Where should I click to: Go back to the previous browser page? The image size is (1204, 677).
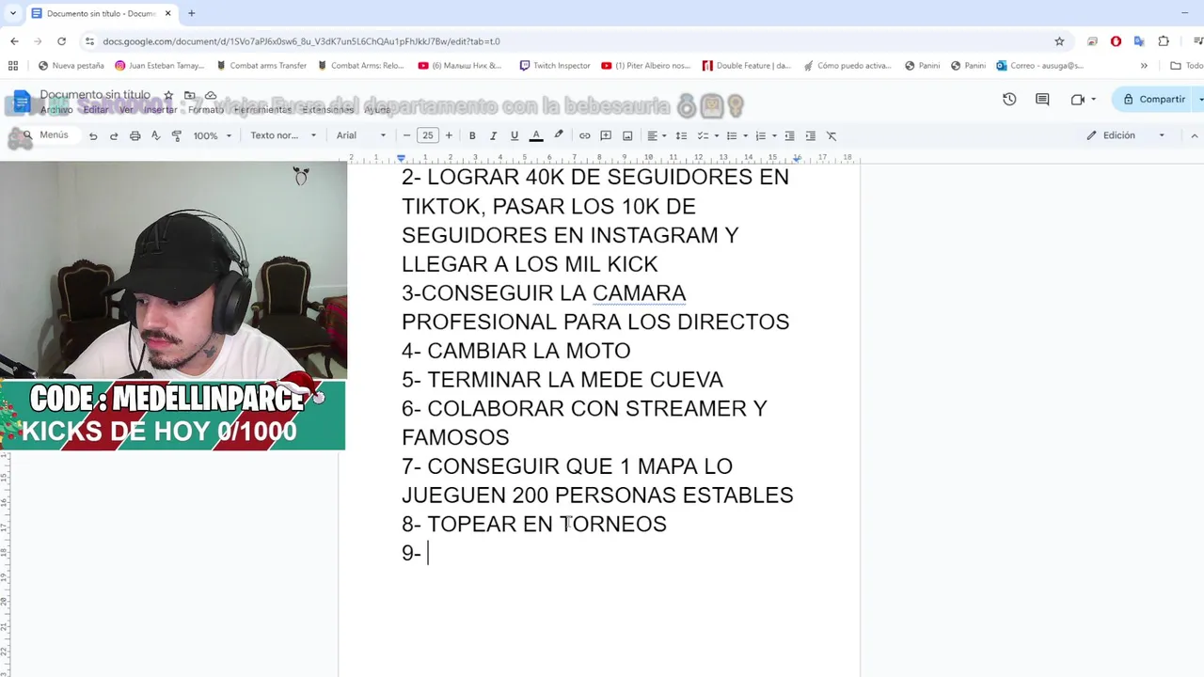(x=14, y=41)
